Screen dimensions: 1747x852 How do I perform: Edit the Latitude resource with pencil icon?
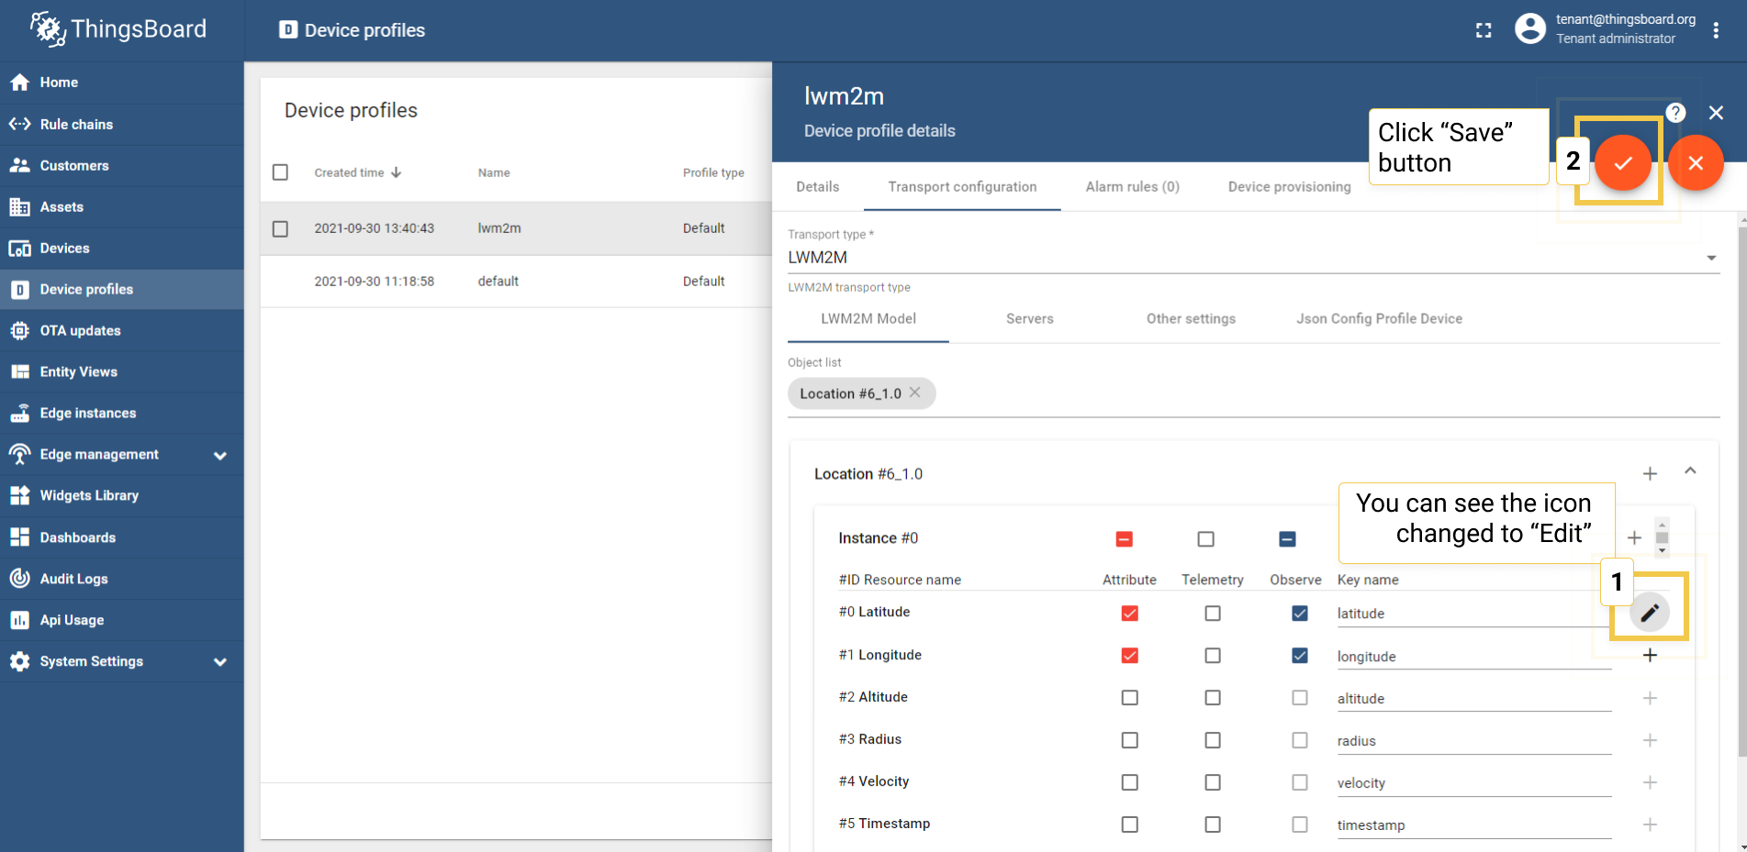(x=1650, y=613)
